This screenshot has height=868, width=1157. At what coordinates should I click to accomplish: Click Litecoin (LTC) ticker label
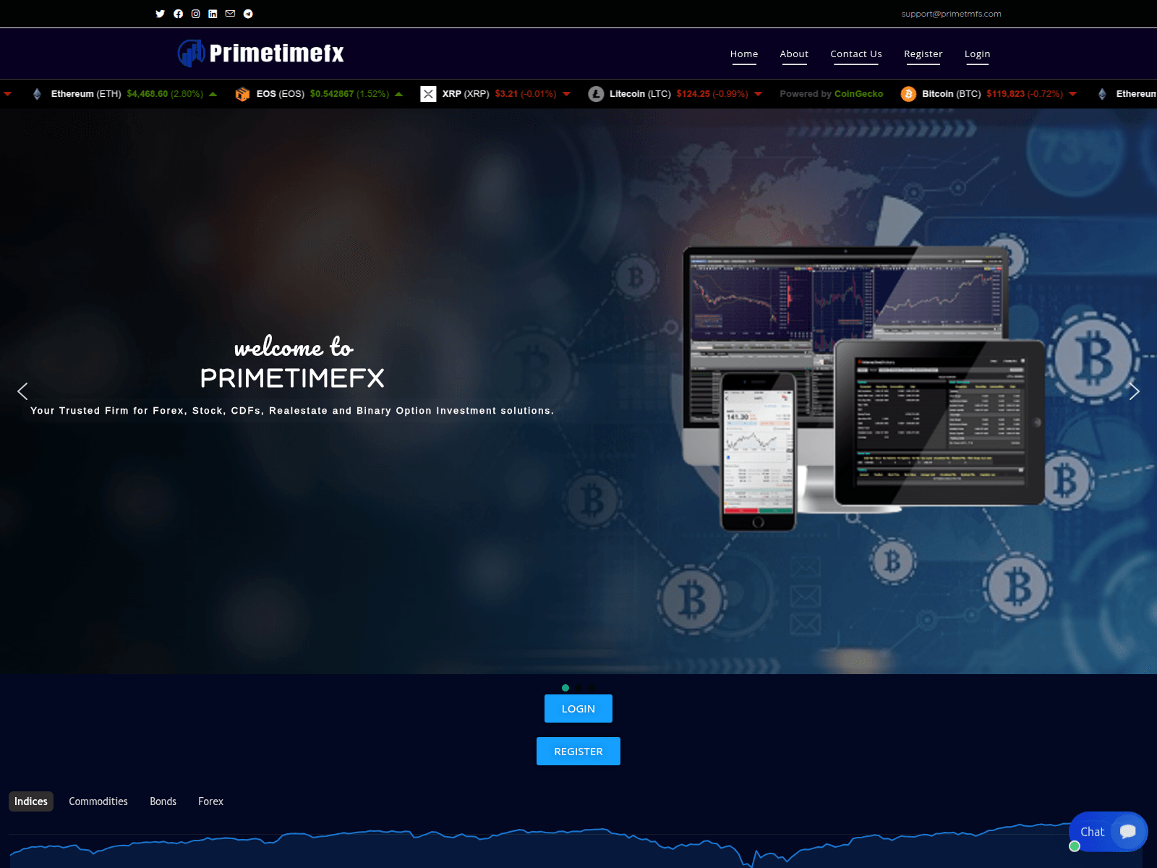(640, 94)
